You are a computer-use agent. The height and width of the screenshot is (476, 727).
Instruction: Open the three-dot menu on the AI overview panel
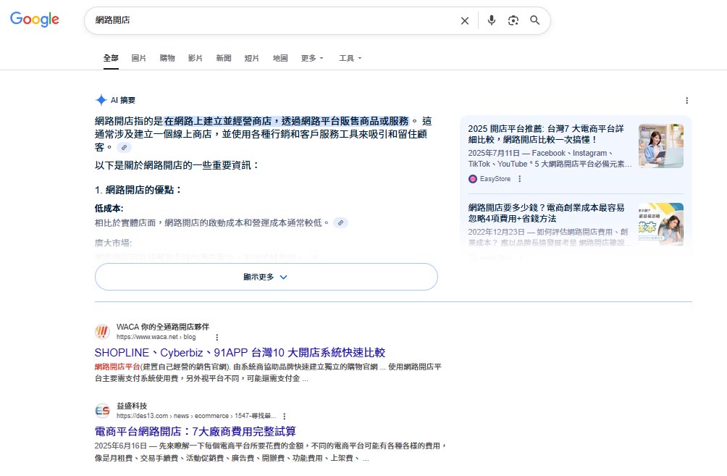pyautogui.click(x=686, y=100)
